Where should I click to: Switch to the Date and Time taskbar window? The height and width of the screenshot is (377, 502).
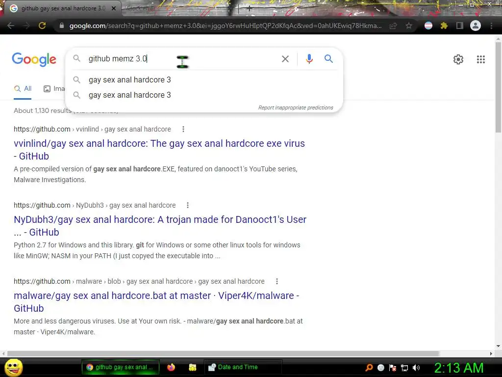(x=243, y=367)
